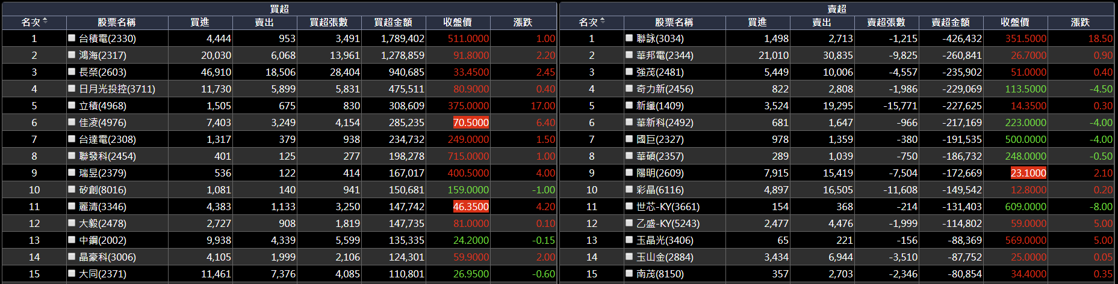The height and width of the screenshot is (284, 1118).
Task: Select the 買超 panel title
Action: (x=279, y=9)
